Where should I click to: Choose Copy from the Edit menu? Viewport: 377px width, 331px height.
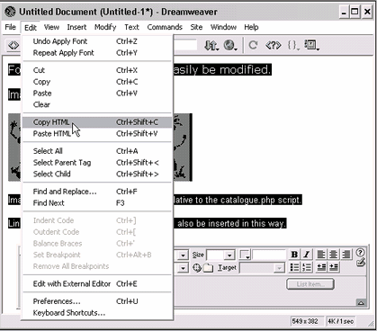point(97,82)
